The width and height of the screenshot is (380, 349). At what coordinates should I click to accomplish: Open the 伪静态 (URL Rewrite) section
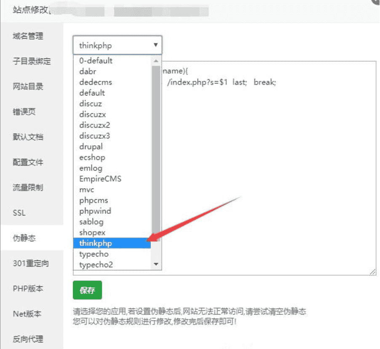24,238
